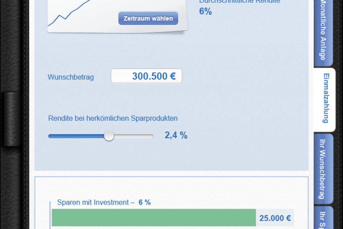Click the Rendite bei herkömlichen Sparprodukten label
This screenshot has height=229, width=343.
[113, 118]
